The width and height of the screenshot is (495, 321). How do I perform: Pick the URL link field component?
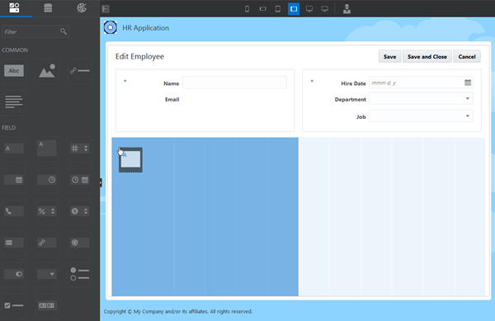pos(47,243)
